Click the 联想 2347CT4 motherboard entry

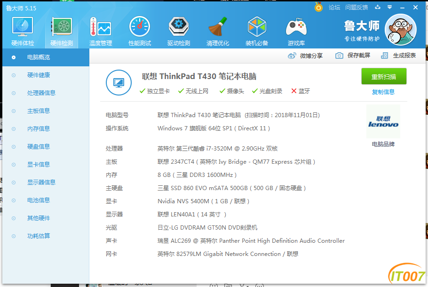pos(237,162)
